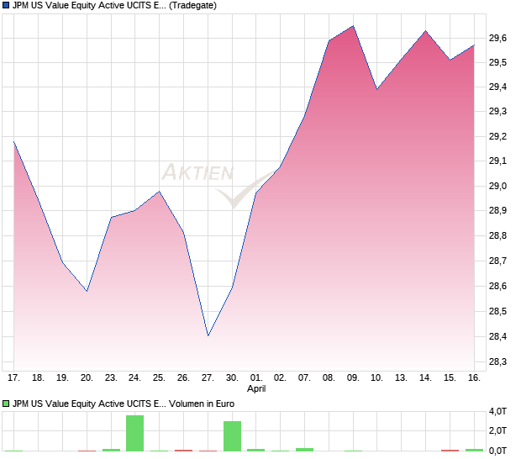Screen dimensions: 521x459
Task: Click the green volume bar on 16.
Action: coord(474,450)
